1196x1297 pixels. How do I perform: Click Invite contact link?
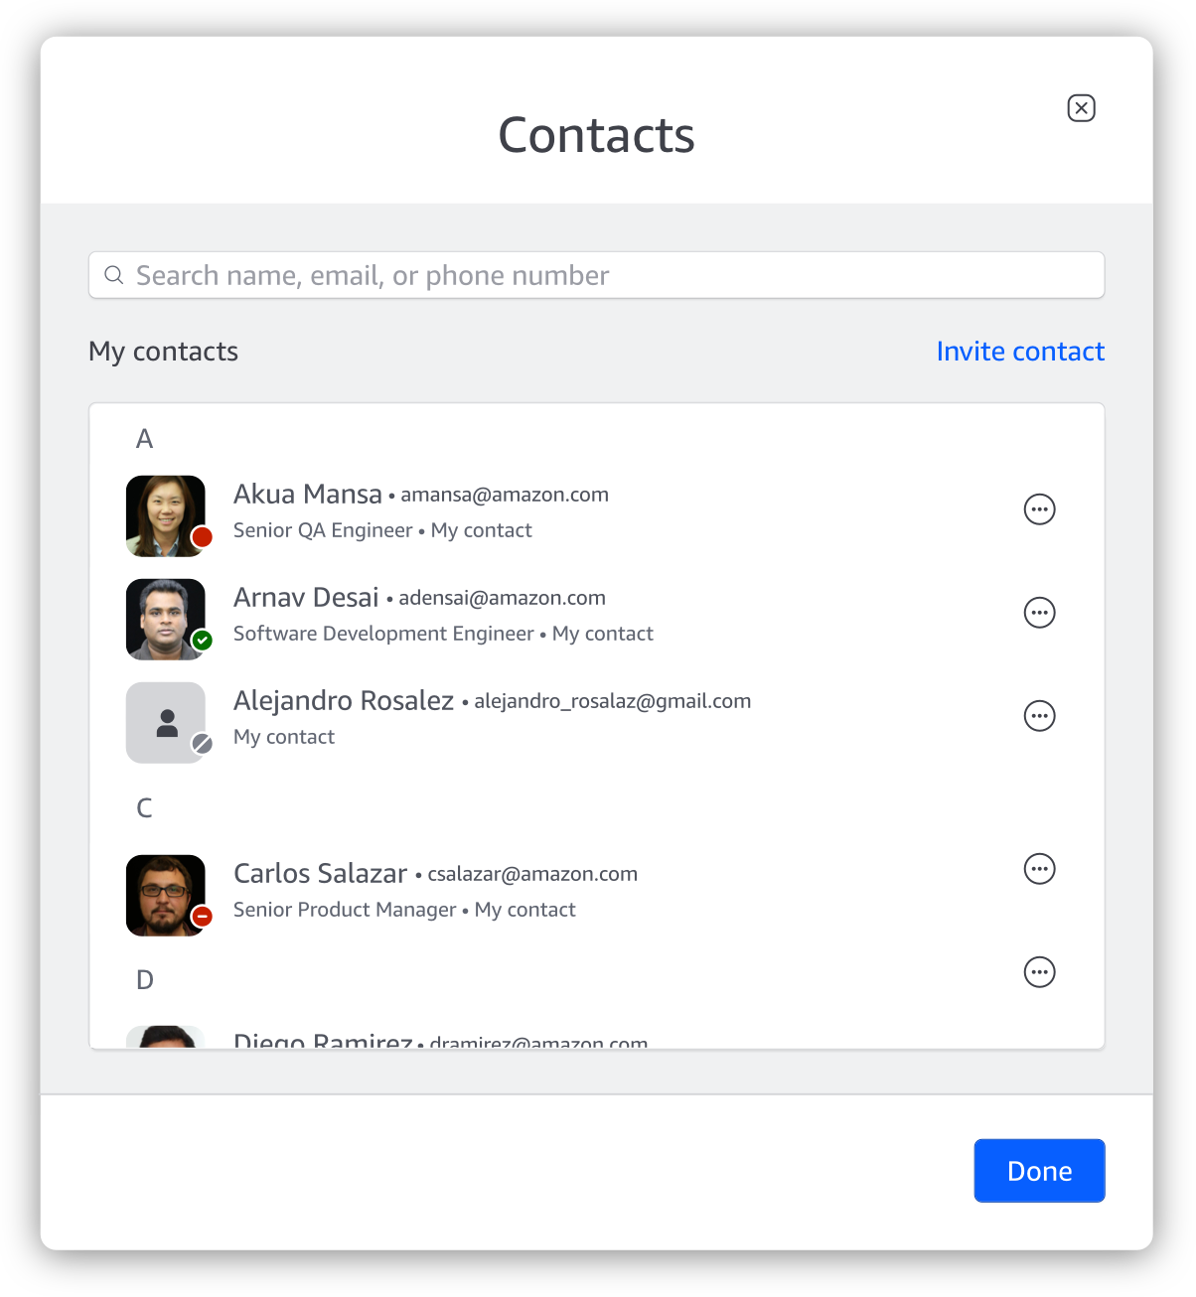(1020, 352)
